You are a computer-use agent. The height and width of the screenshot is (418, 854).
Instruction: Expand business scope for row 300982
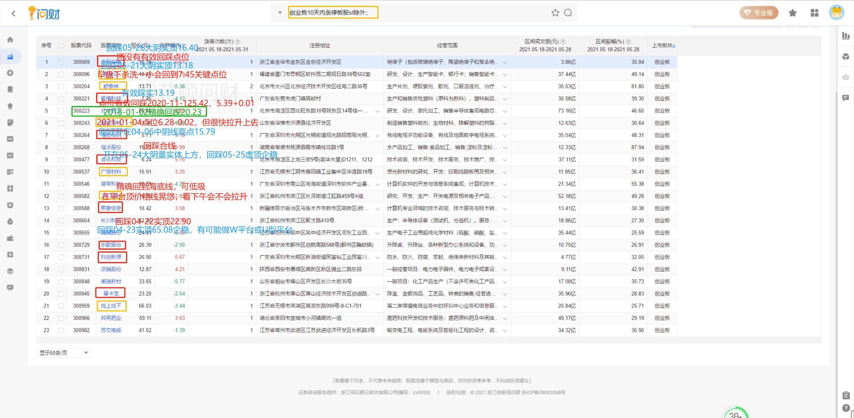tap(505, 330)
